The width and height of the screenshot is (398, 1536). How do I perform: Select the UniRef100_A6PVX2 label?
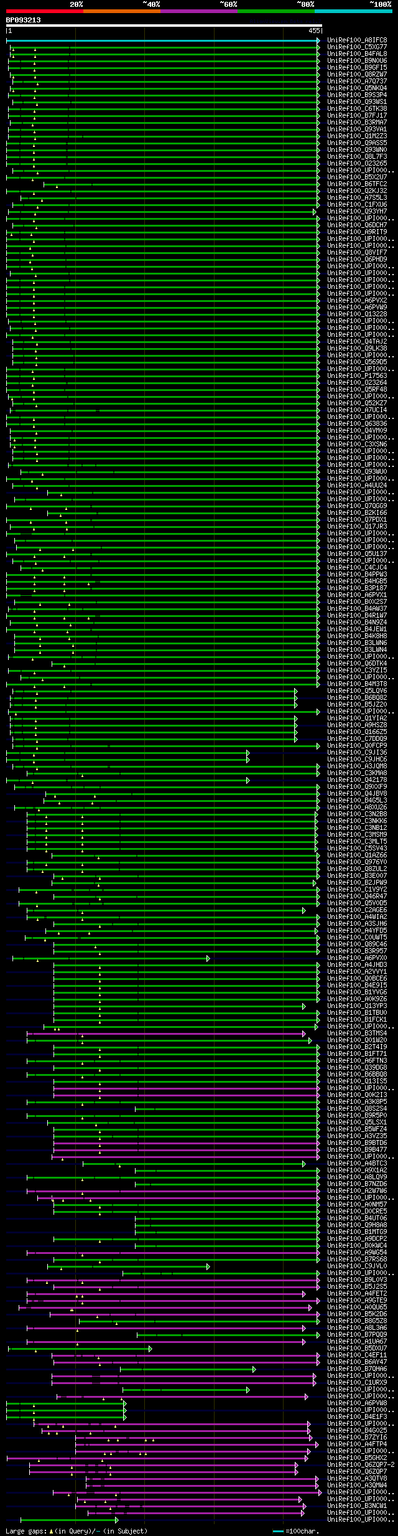pos(357,301)
